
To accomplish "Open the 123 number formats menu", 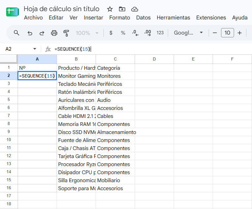I will [160, 33].
